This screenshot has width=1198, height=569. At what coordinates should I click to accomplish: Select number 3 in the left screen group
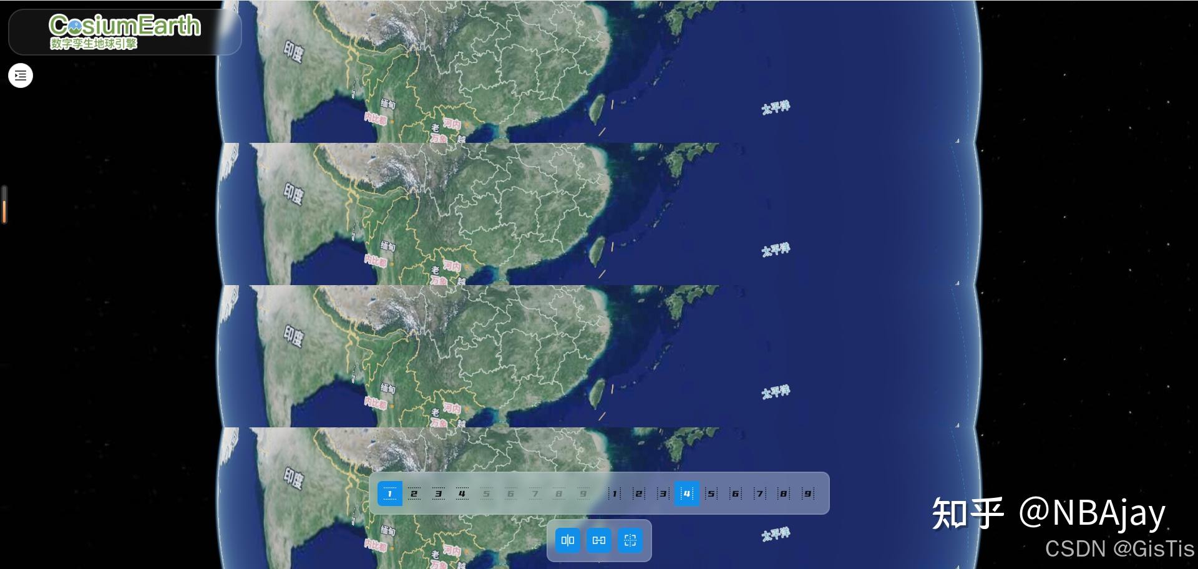pyautogui.click(x=439, y=493)
